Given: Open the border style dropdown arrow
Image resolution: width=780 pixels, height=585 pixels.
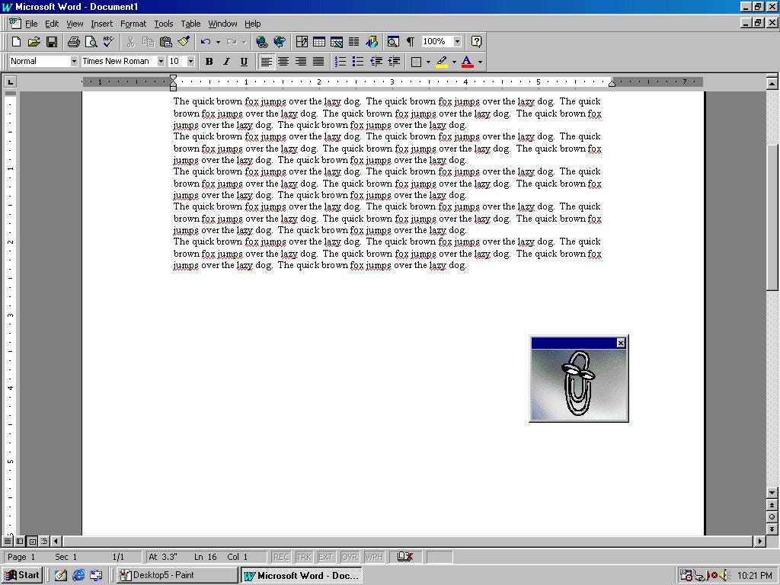Looking at the screenshot, I should [428, 61].
